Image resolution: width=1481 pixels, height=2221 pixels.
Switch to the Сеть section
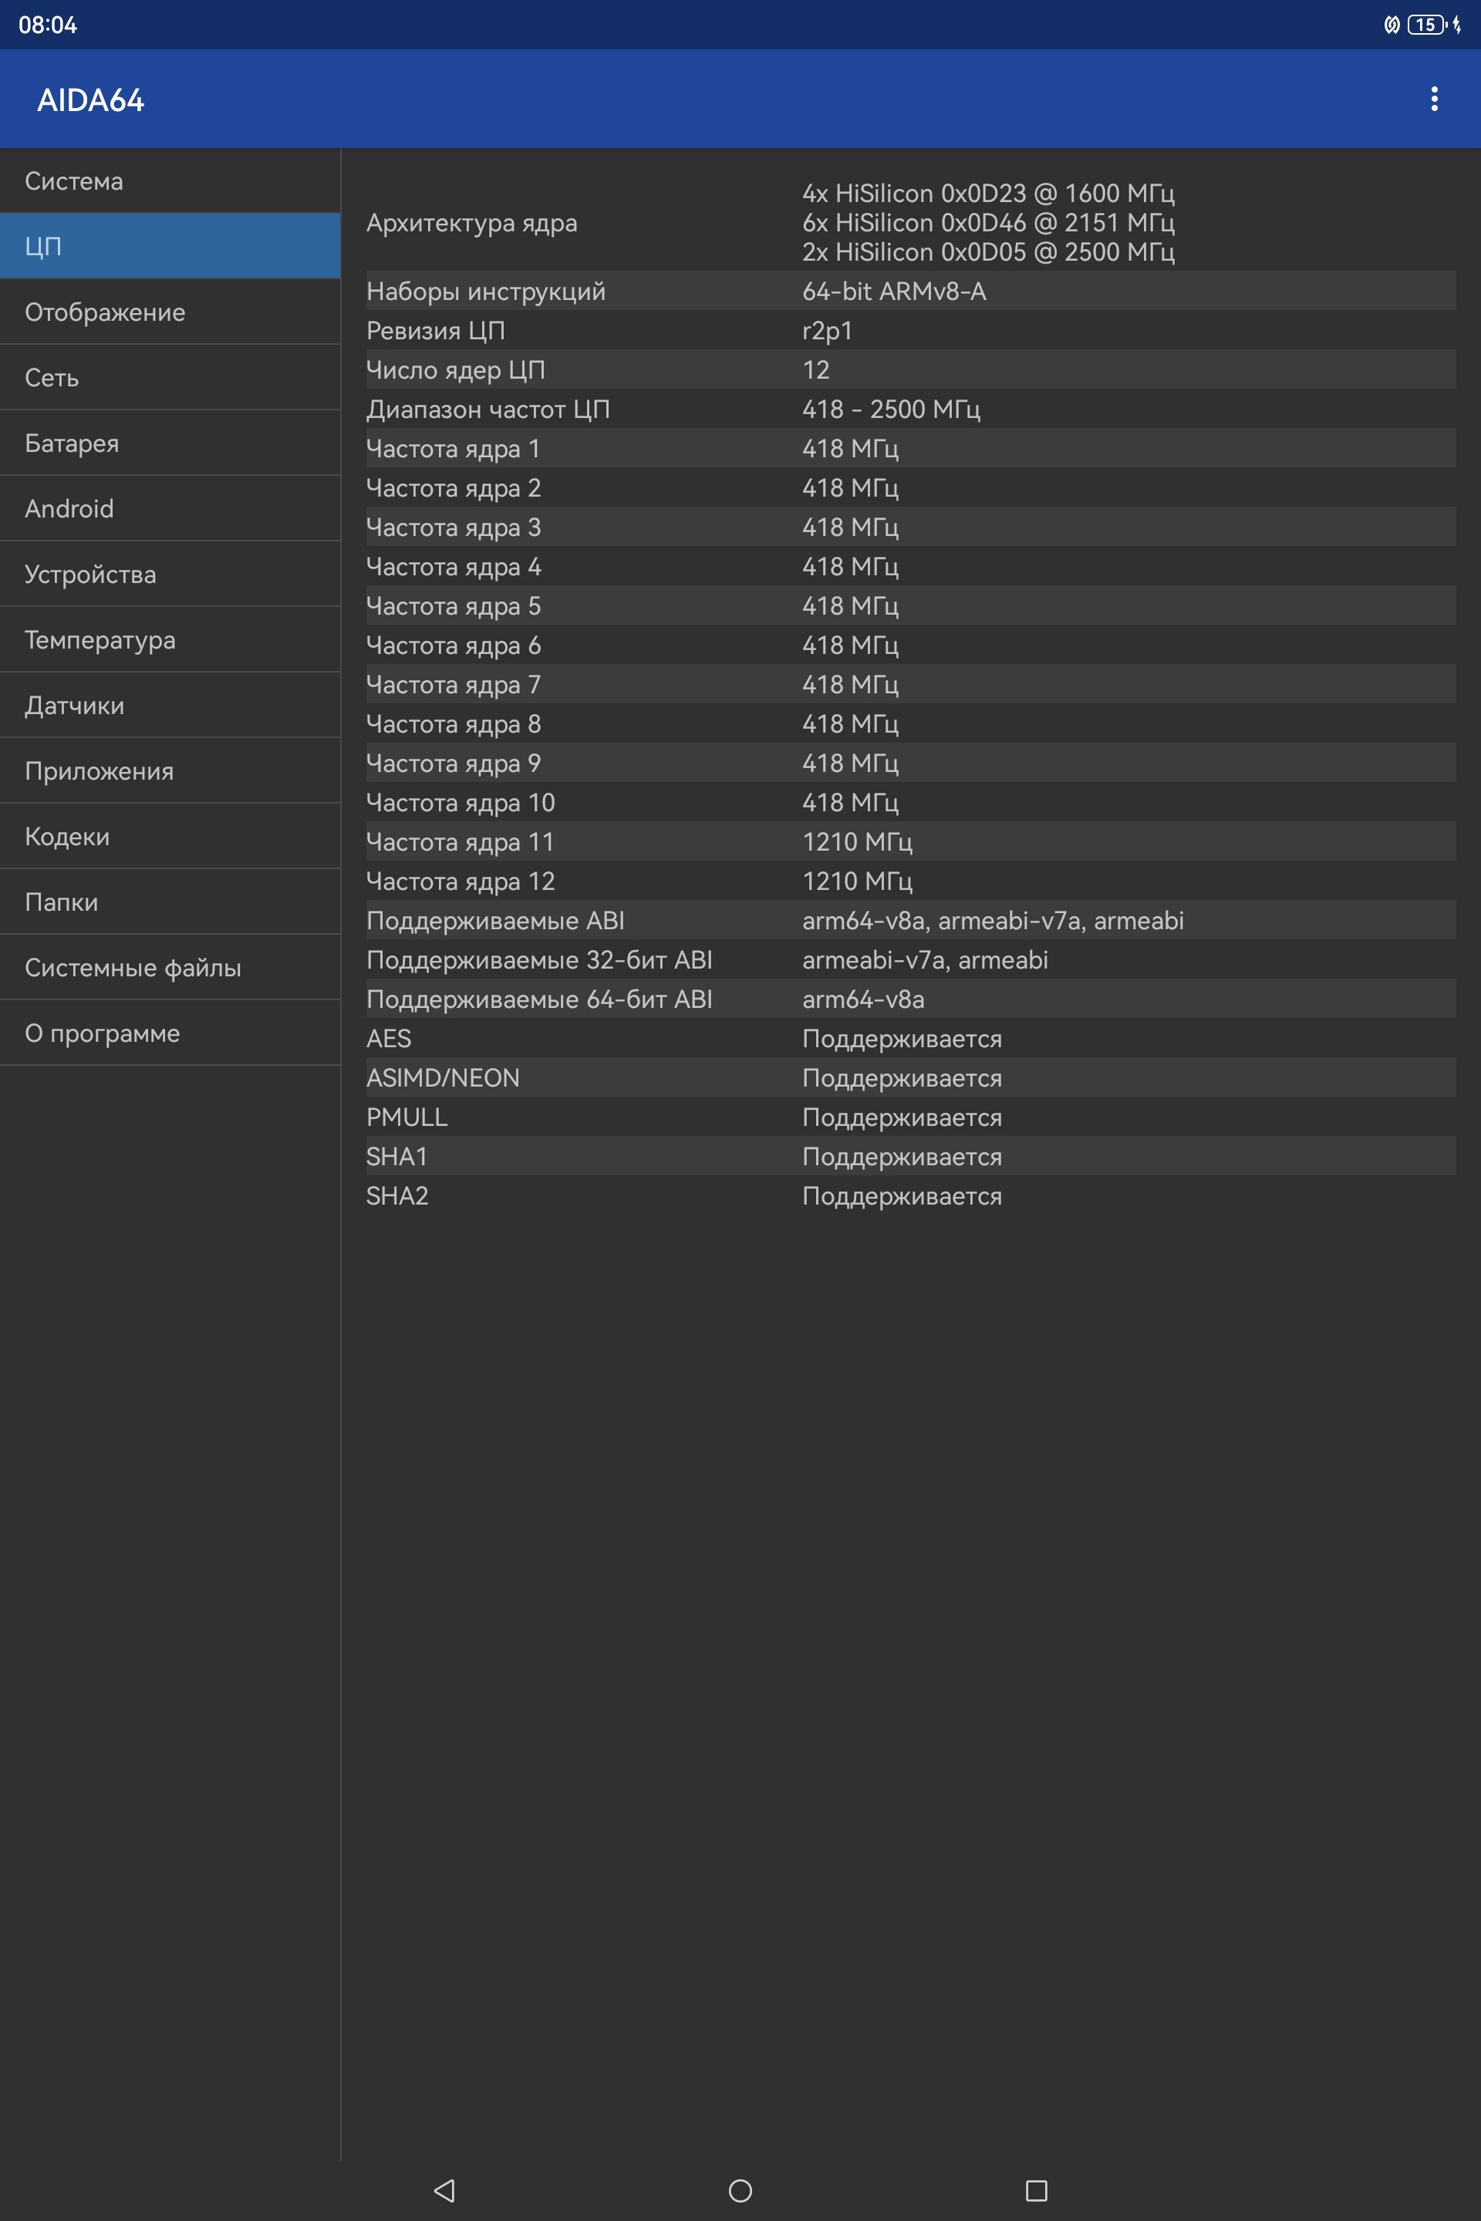[170, 377]
